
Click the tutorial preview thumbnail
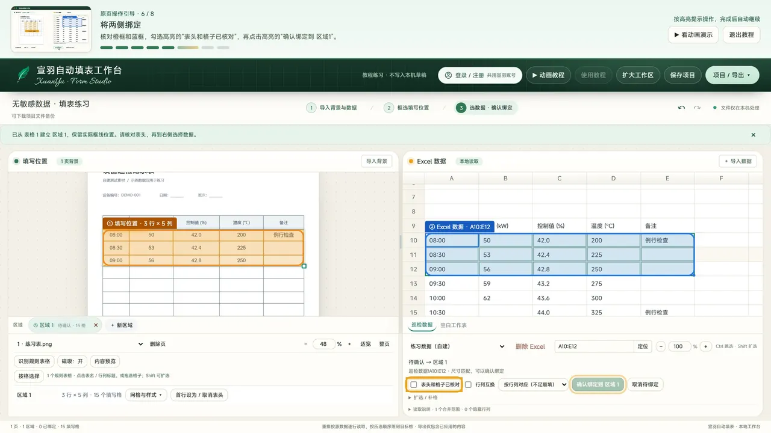point(51,29)
